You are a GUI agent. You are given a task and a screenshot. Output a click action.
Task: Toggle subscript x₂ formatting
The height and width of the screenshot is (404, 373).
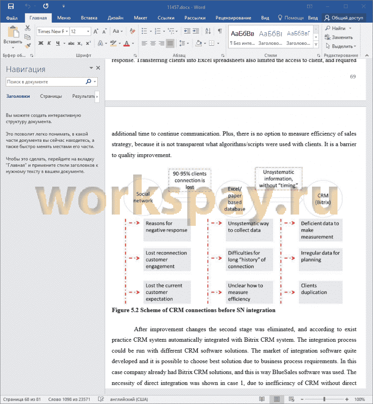(80, 43)
